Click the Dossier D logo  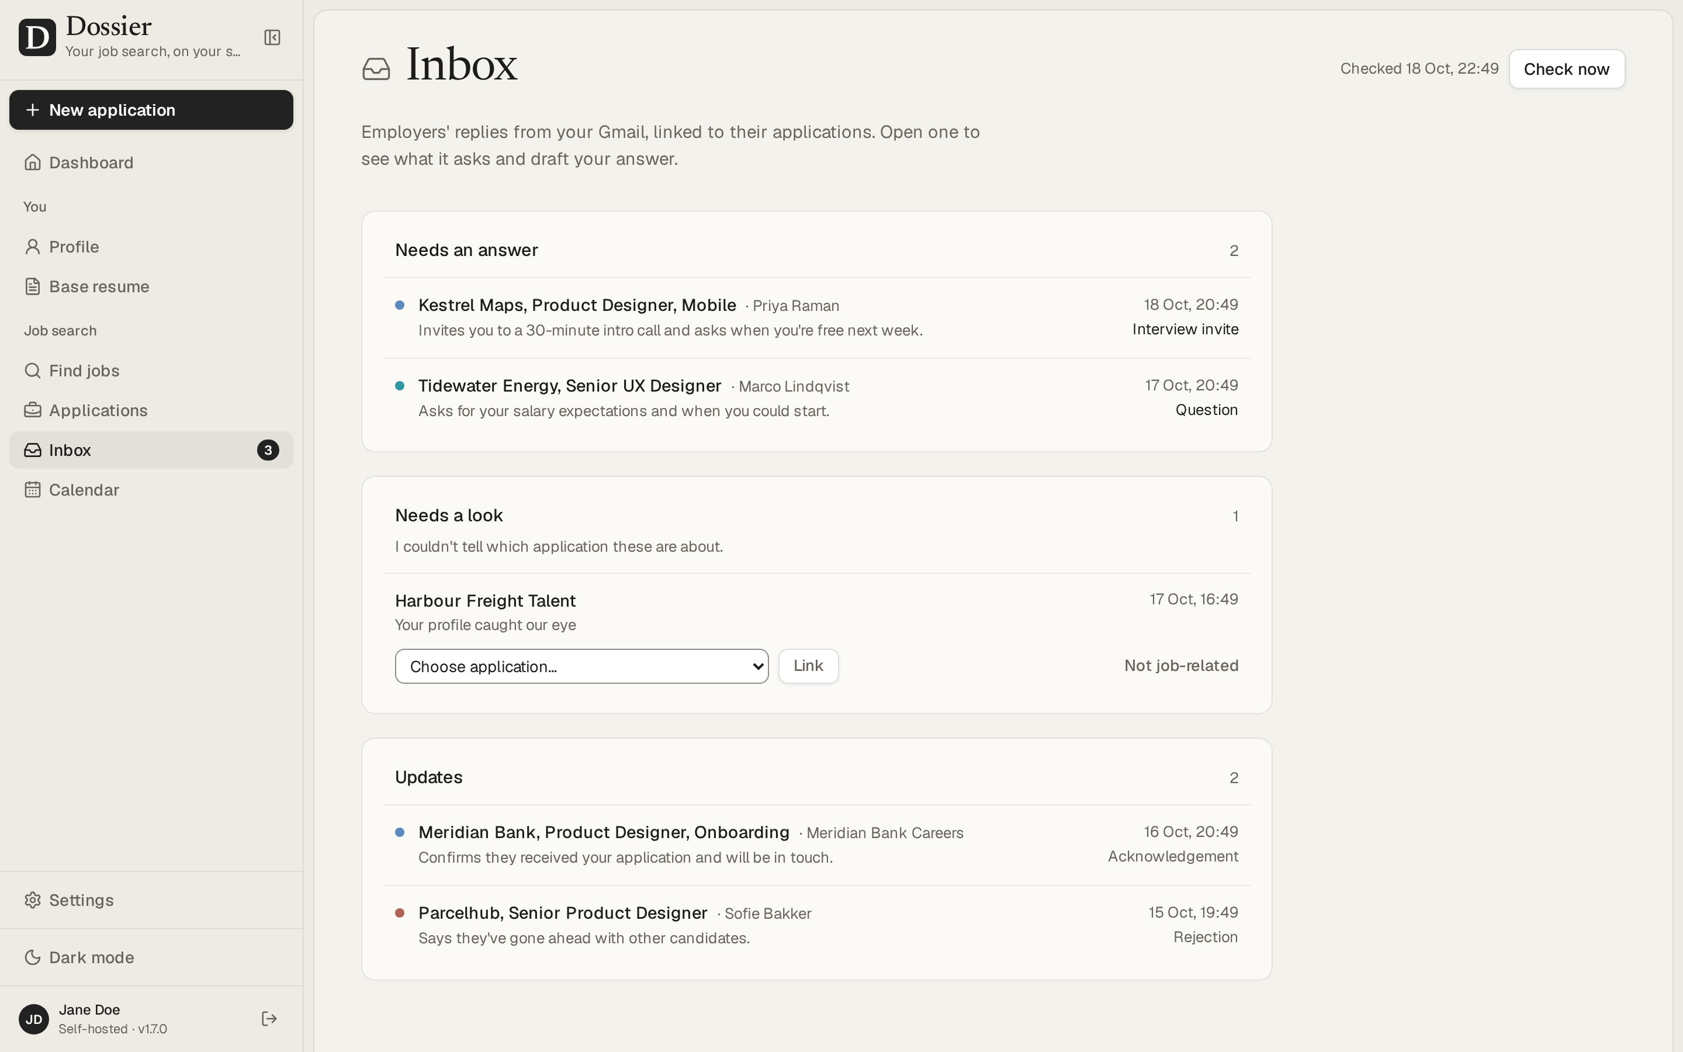37,37
